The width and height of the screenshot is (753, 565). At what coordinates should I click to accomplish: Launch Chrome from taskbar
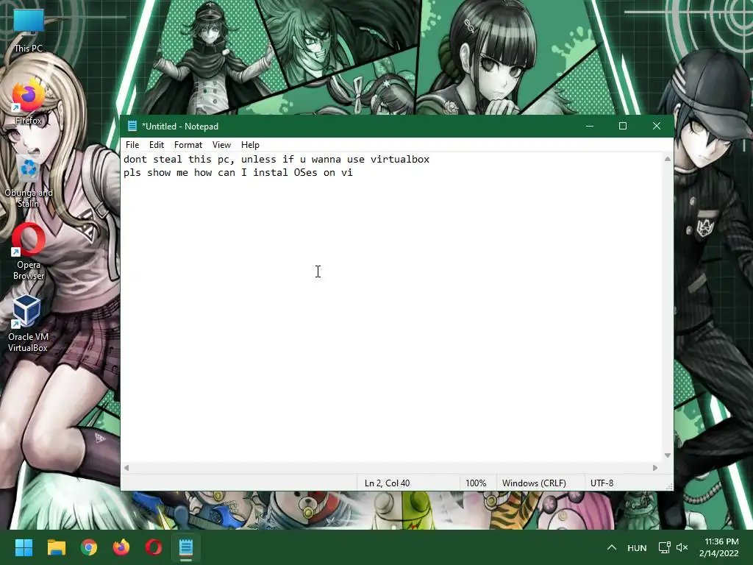tap(89, 547)
